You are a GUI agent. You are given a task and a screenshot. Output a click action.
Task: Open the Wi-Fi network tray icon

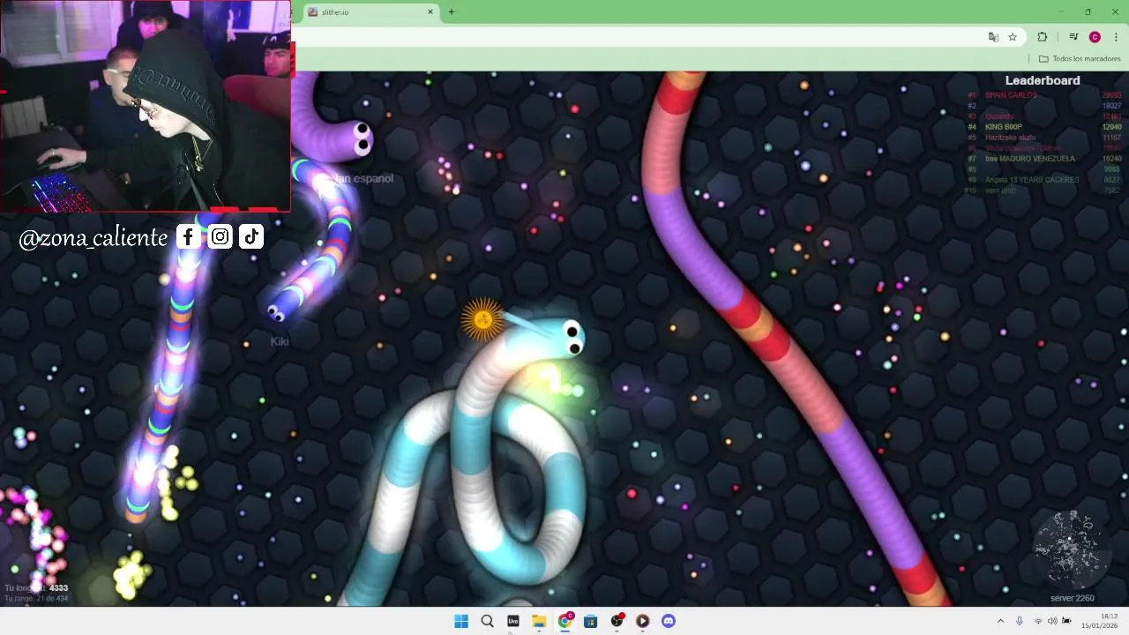(1038, 621)
